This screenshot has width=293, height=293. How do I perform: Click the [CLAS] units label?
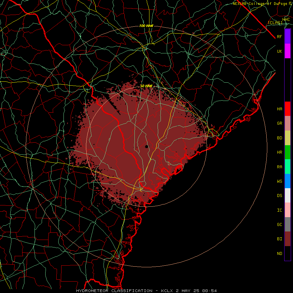pos(275,22)
